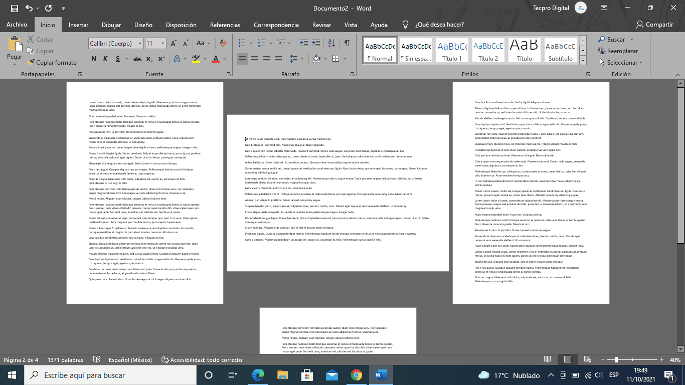Expand the Estilos gallery more arrow
685x385 pixels.
583,61
